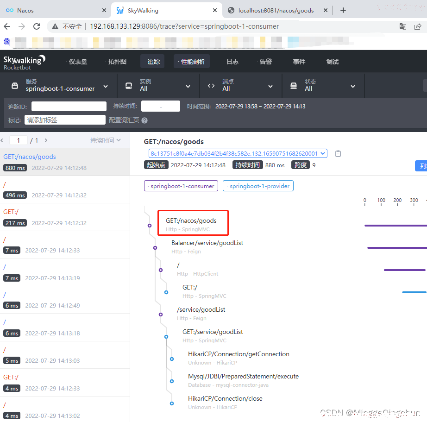Expand the 实例 All dropdown chevron
427x422 pixels.
(x=188, y=86)
